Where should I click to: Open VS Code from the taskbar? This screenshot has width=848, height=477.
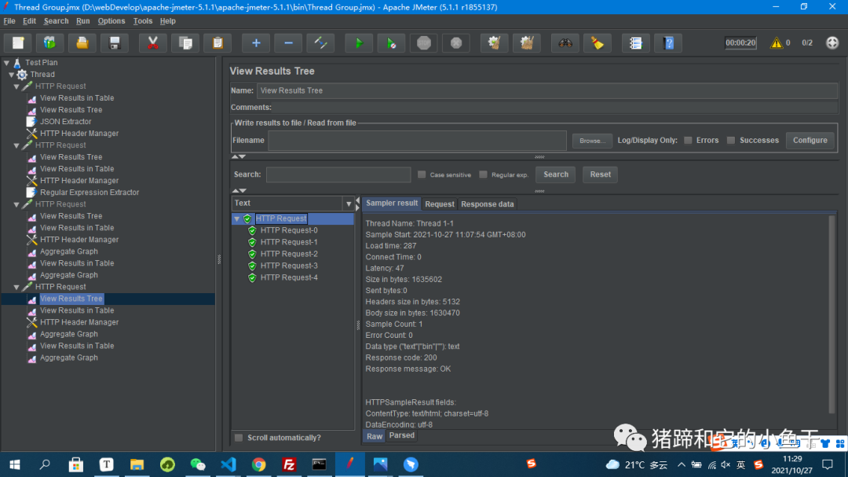pos(228,464)
